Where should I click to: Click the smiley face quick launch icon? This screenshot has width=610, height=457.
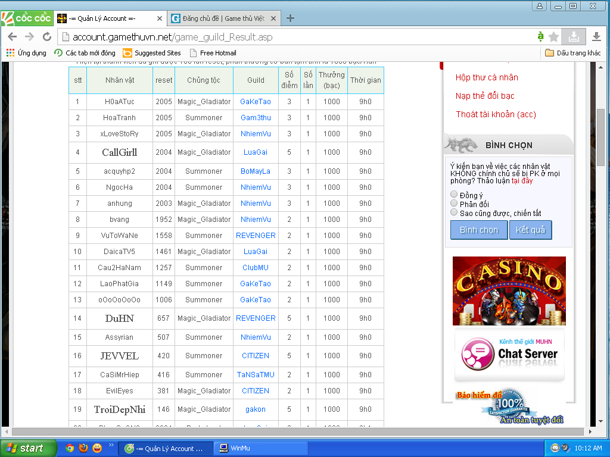[97, 448]
